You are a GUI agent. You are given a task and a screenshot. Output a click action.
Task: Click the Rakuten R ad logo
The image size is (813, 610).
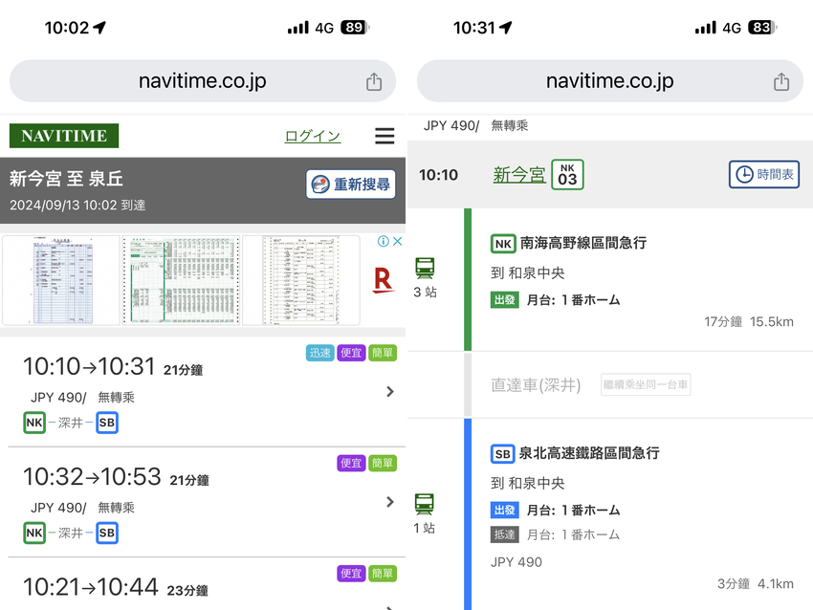383,280
